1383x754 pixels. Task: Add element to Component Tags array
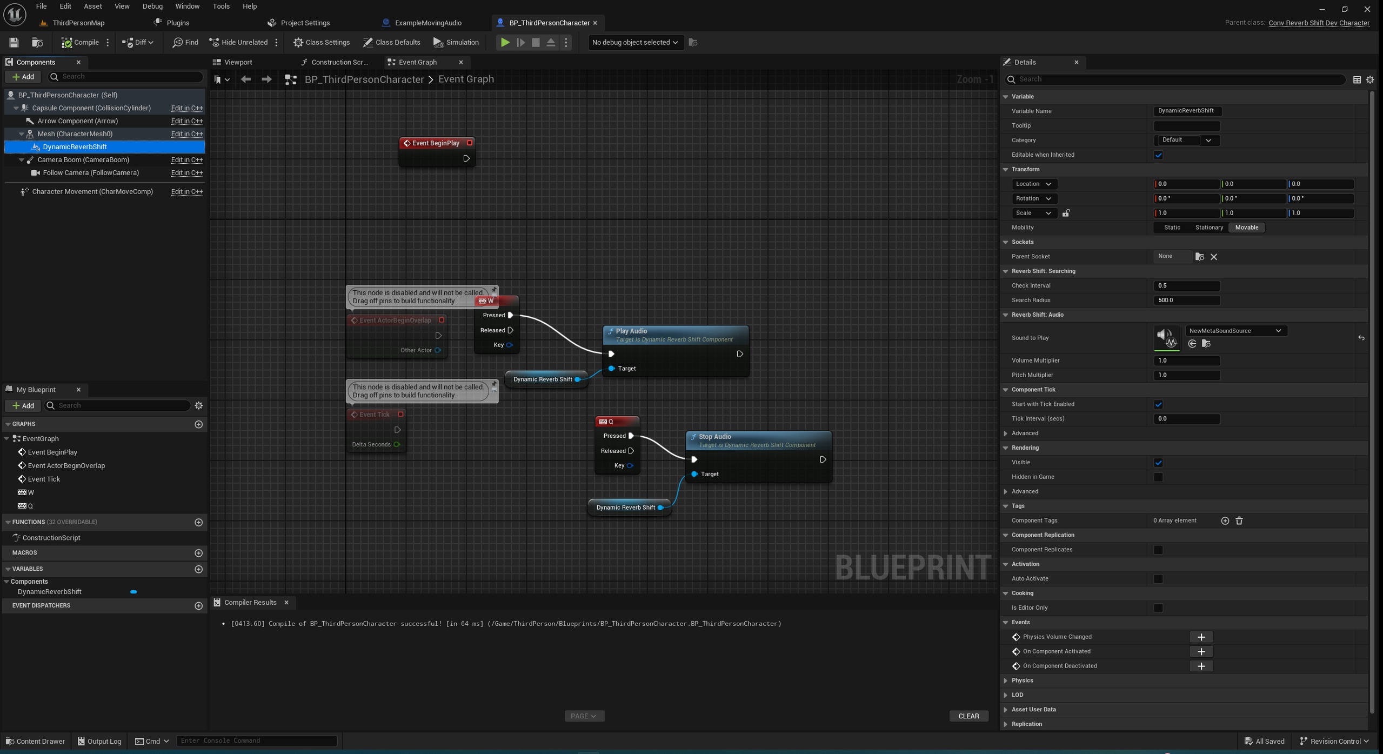(1225, 521)
